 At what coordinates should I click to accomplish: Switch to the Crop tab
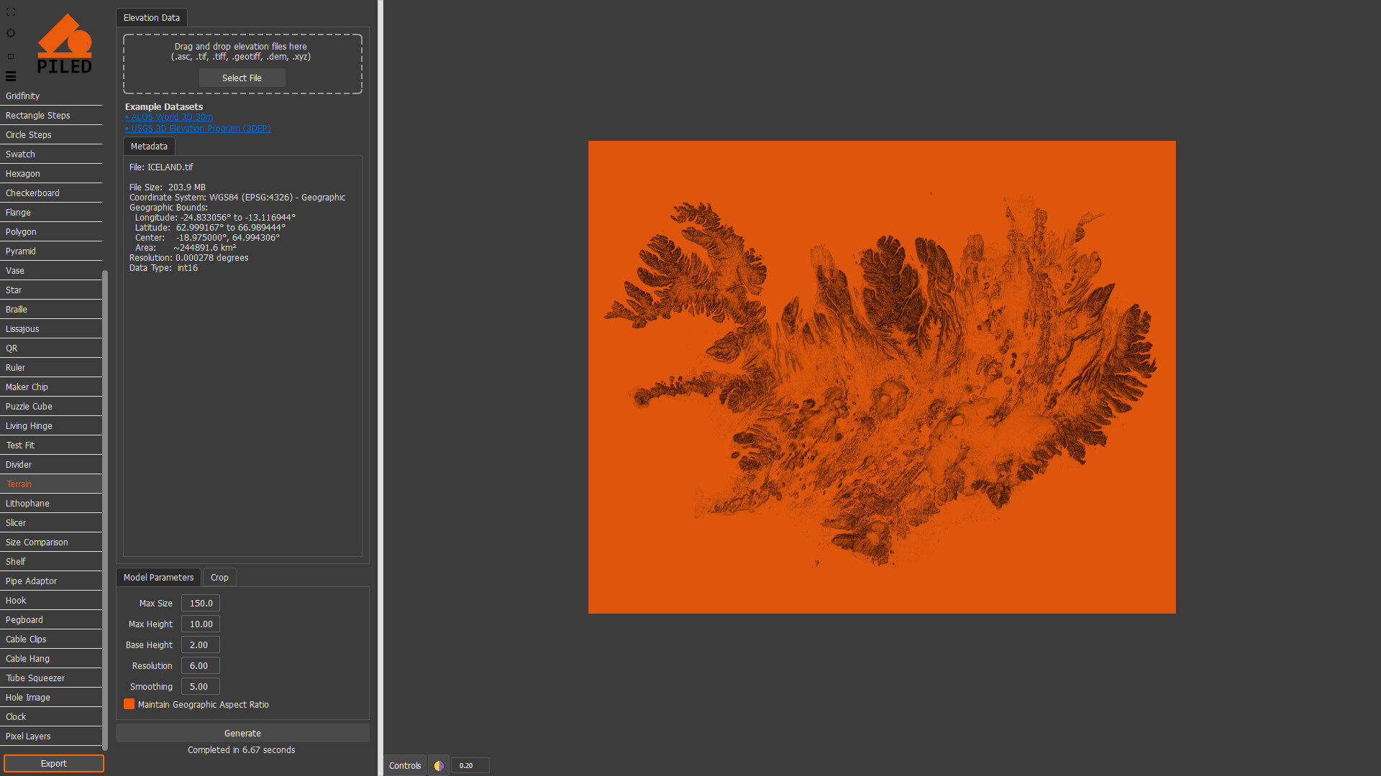click(219, 577)
